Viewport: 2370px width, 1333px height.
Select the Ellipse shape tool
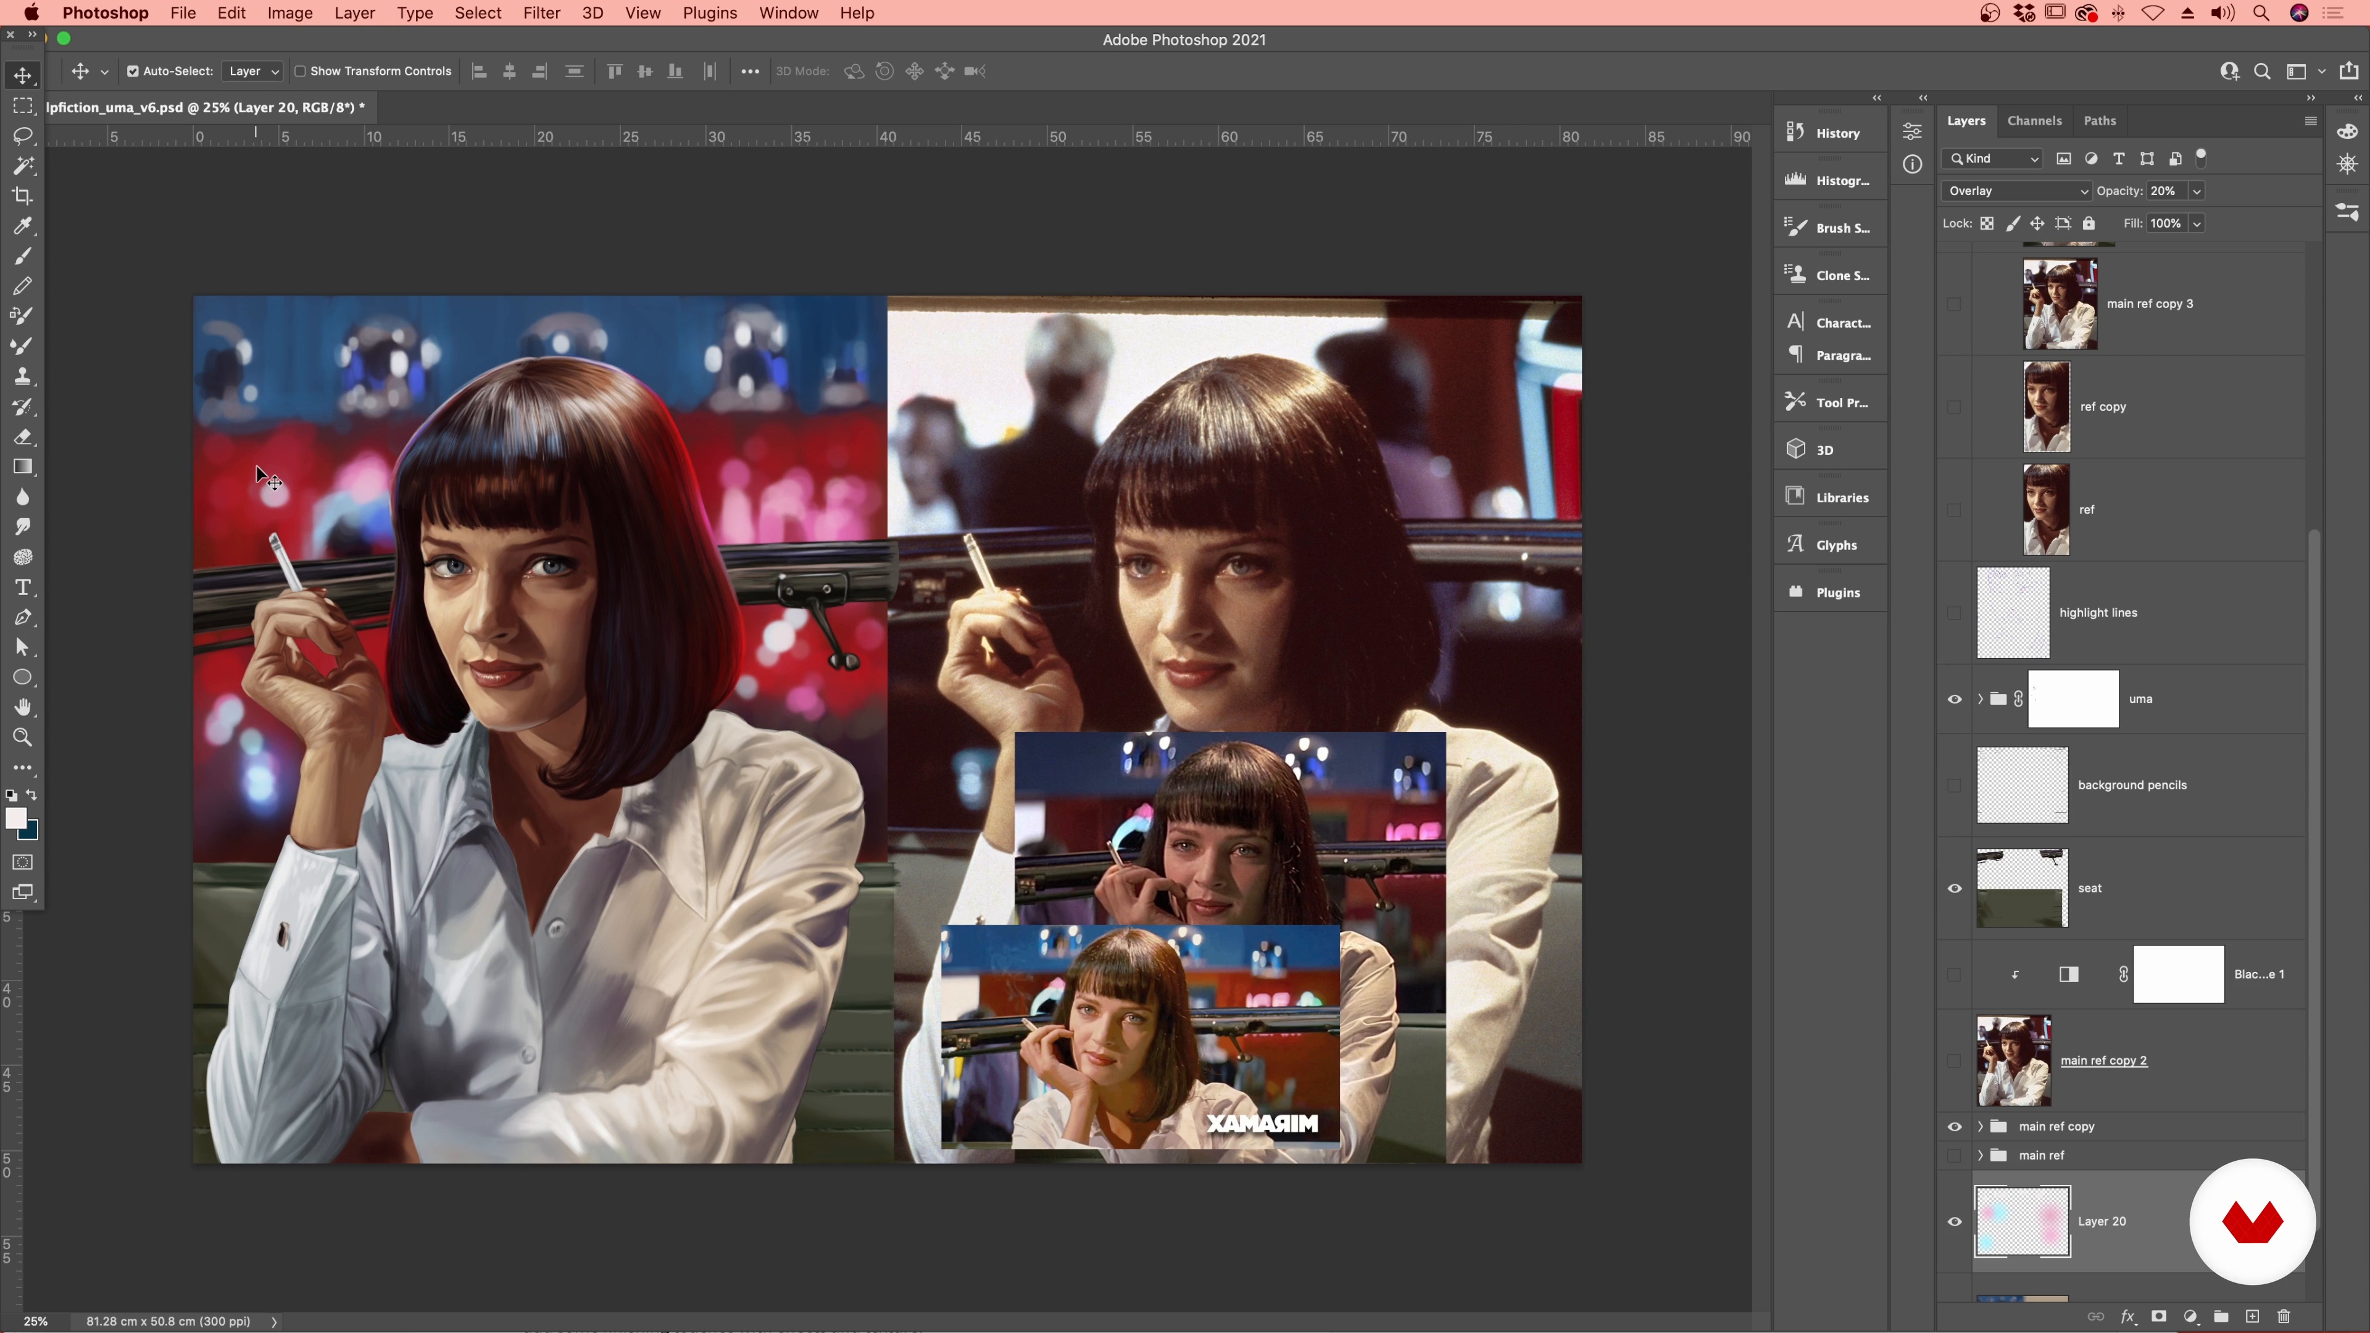(23, 678)
